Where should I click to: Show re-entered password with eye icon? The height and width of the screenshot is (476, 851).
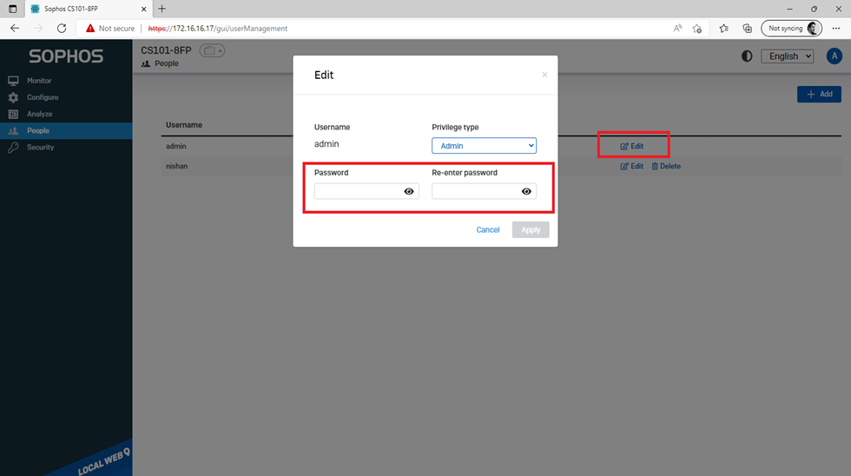coord(526,191)
